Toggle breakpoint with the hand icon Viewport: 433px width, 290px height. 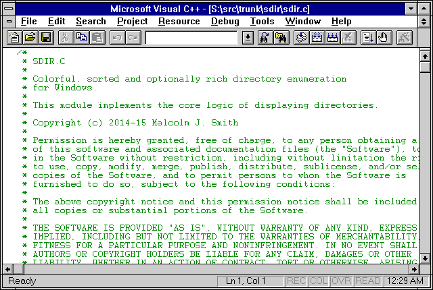pos(384,38)
